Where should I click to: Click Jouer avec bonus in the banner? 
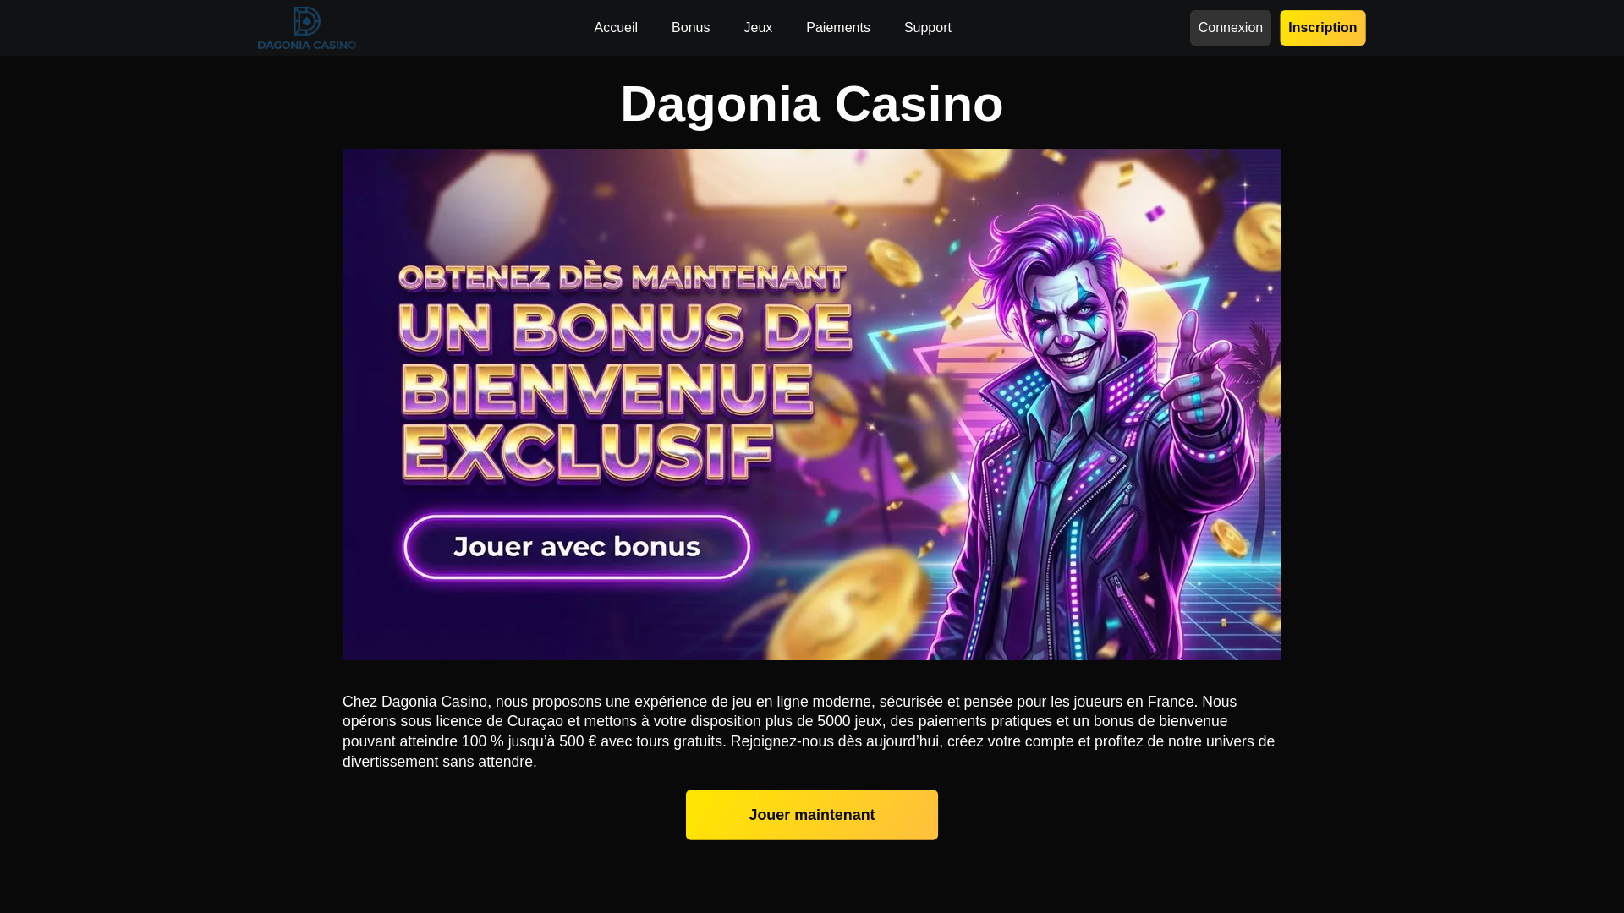(577, 547)
